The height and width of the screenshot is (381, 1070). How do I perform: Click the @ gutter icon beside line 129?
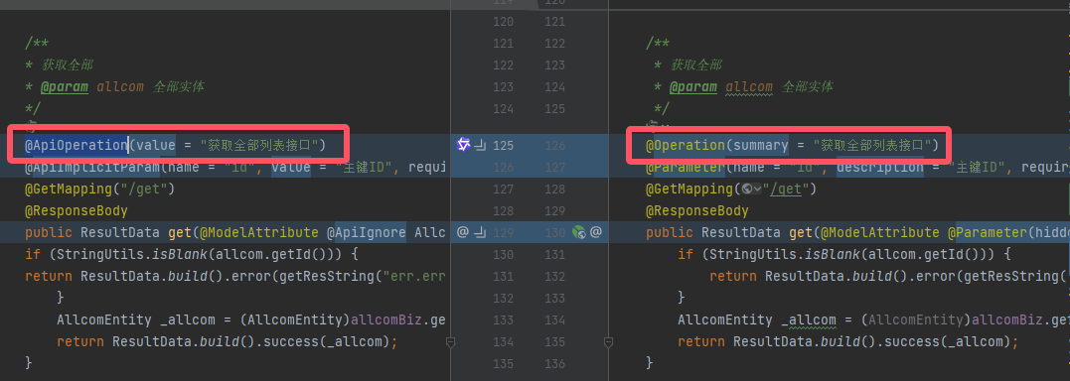coord(463,232)
